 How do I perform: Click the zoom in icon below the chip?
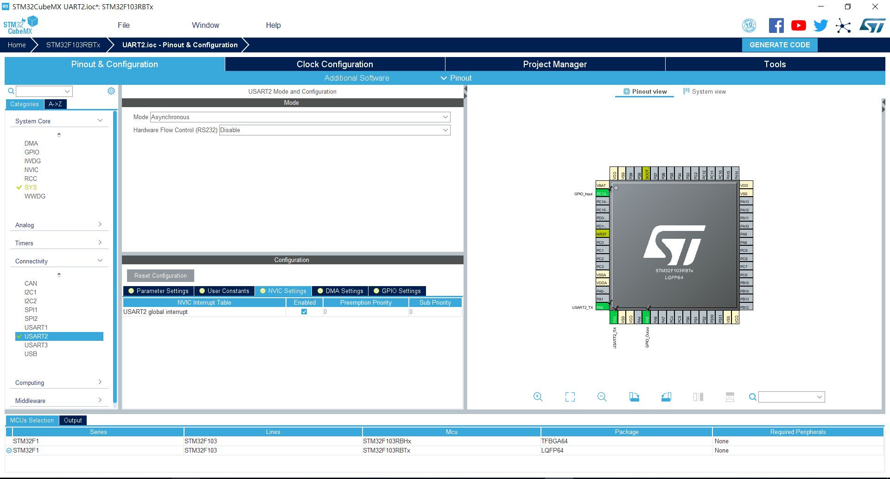[x=538, y=397]
